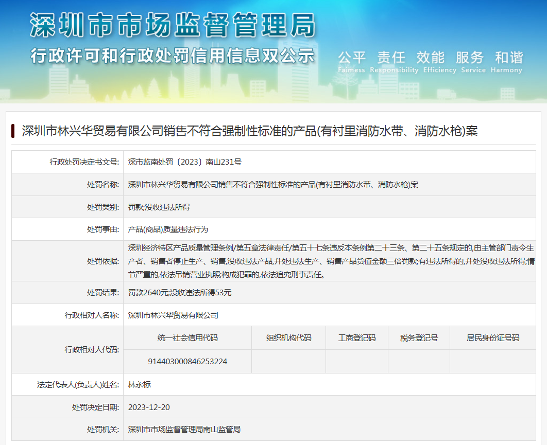Viewport: 547px width, 445px height.
Task: Select the label 行政相对人代码
Action: click(x=92, y=349)
